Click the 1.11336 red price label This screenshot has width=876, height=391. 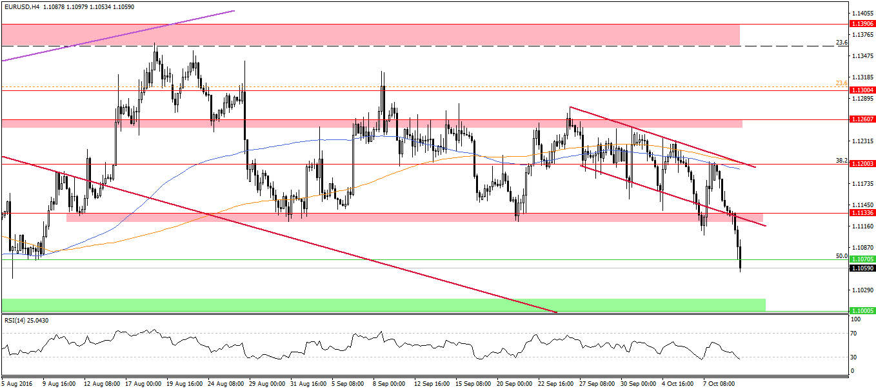[x=862, y=213]
